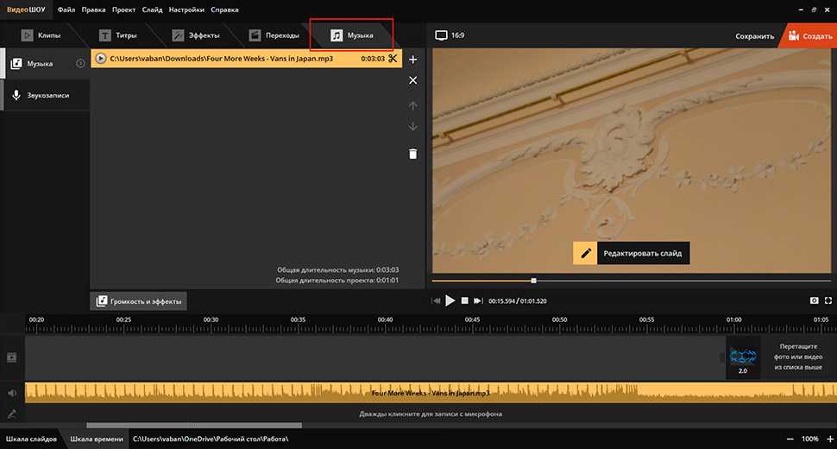Open the Файл menu
This screenshot has height=449, width=837.
(x=66, y=10)
